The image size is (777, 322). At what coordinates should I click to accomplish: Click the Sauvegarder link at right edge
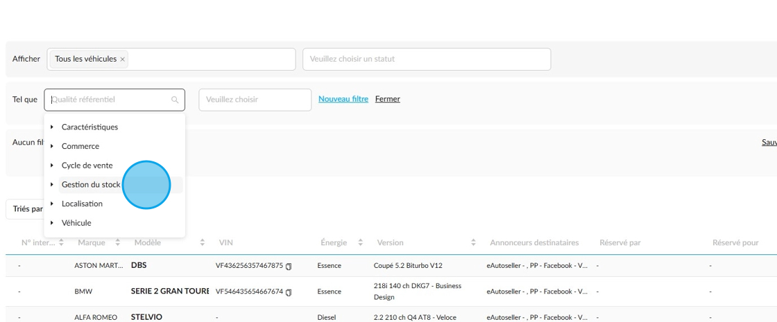point(769,143)
